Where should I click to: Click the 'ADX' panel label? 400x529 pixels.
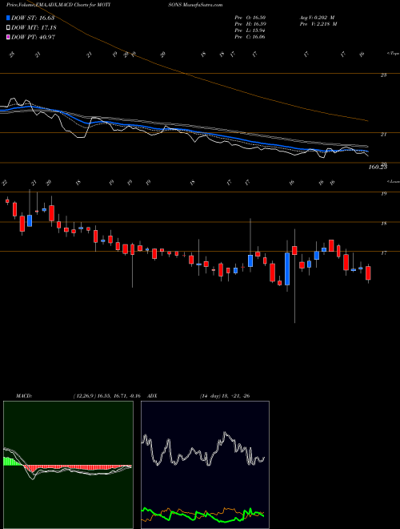(152, 396)
